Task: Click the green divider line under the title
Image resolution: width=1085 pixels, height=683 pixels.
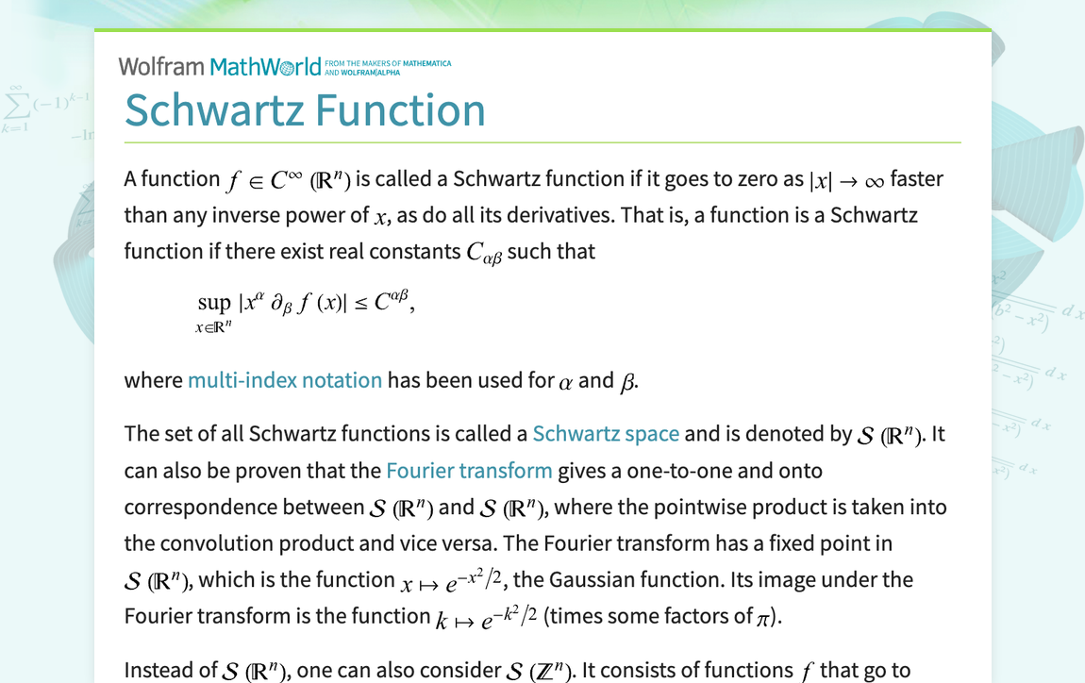Action: pyautogui.click(x=542, y=140)
